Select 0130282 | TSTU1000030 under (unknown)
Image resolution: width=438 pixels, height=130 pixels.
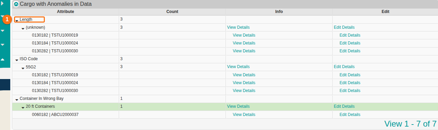click(55, 51)
